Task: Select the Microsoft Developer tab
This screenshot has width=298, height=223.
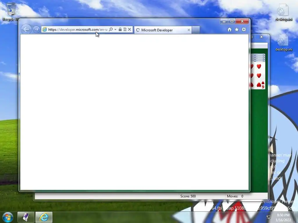Action: [163, 30]
